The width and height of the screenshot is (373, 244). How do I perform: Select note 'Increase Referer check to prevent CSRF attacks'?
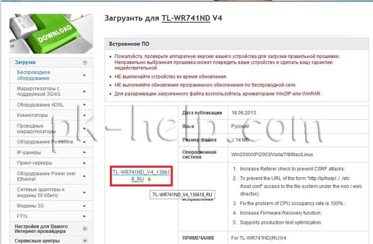[x=292, y=169]
